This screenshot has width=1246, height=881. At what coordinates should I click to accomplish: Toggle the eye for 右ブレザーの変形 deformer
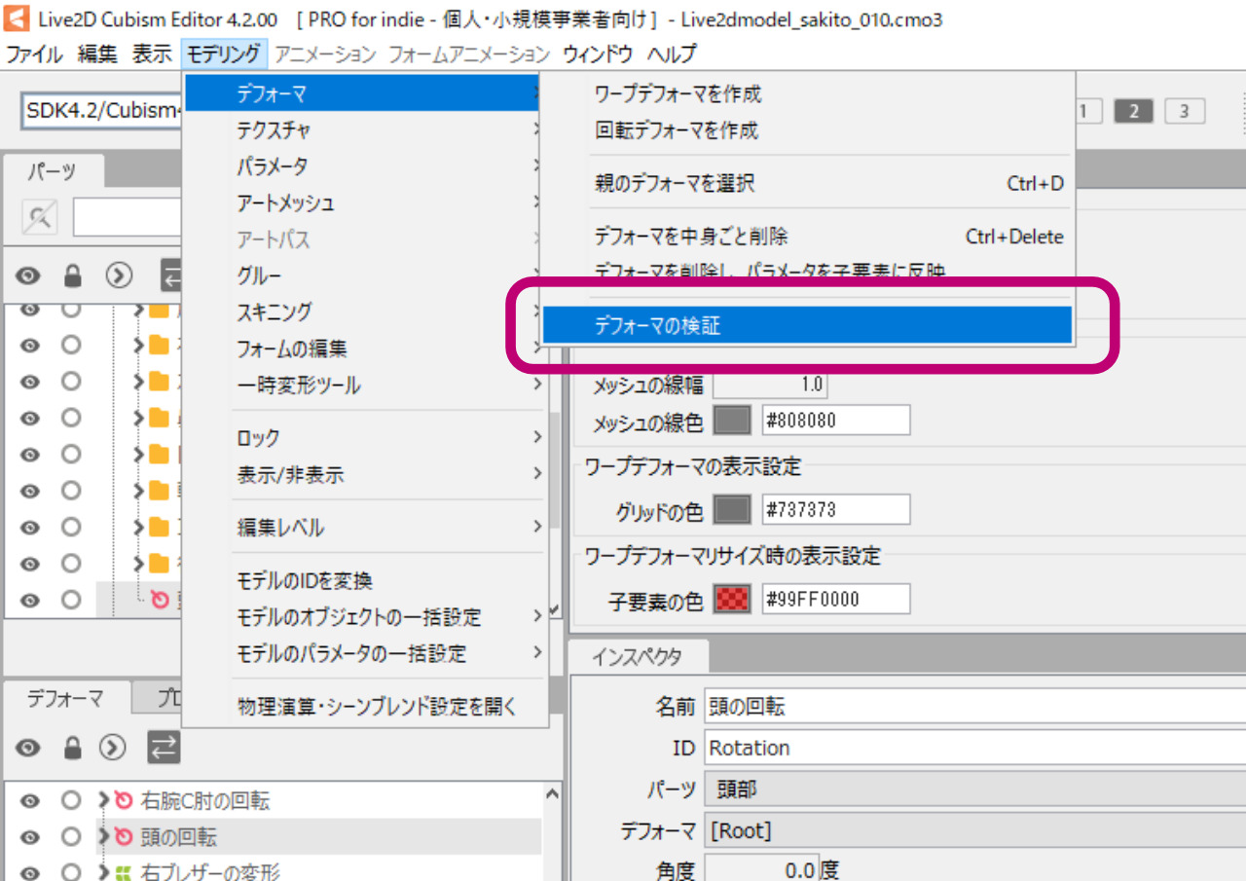point(29,872)
